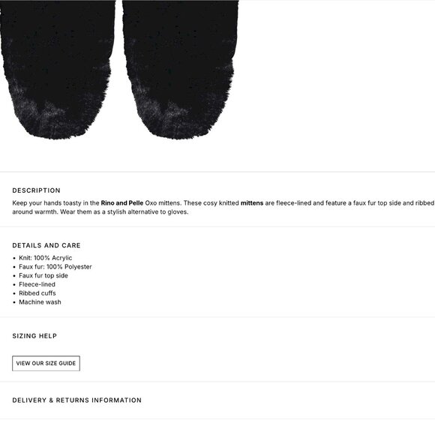Select the Faux fur: 100% Polyester item
Screen dimensions: 435x435
(x=55, y=266)
